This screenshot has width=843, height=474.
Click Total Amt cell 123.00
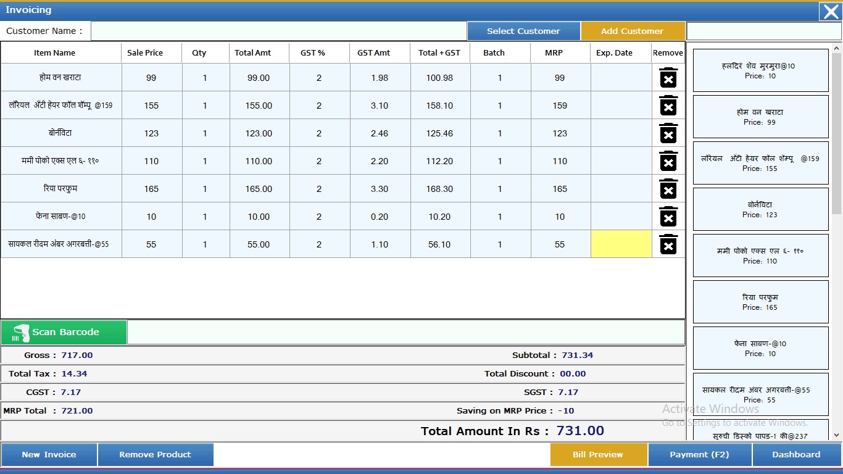pyautogui.click(x=259, y=133)
